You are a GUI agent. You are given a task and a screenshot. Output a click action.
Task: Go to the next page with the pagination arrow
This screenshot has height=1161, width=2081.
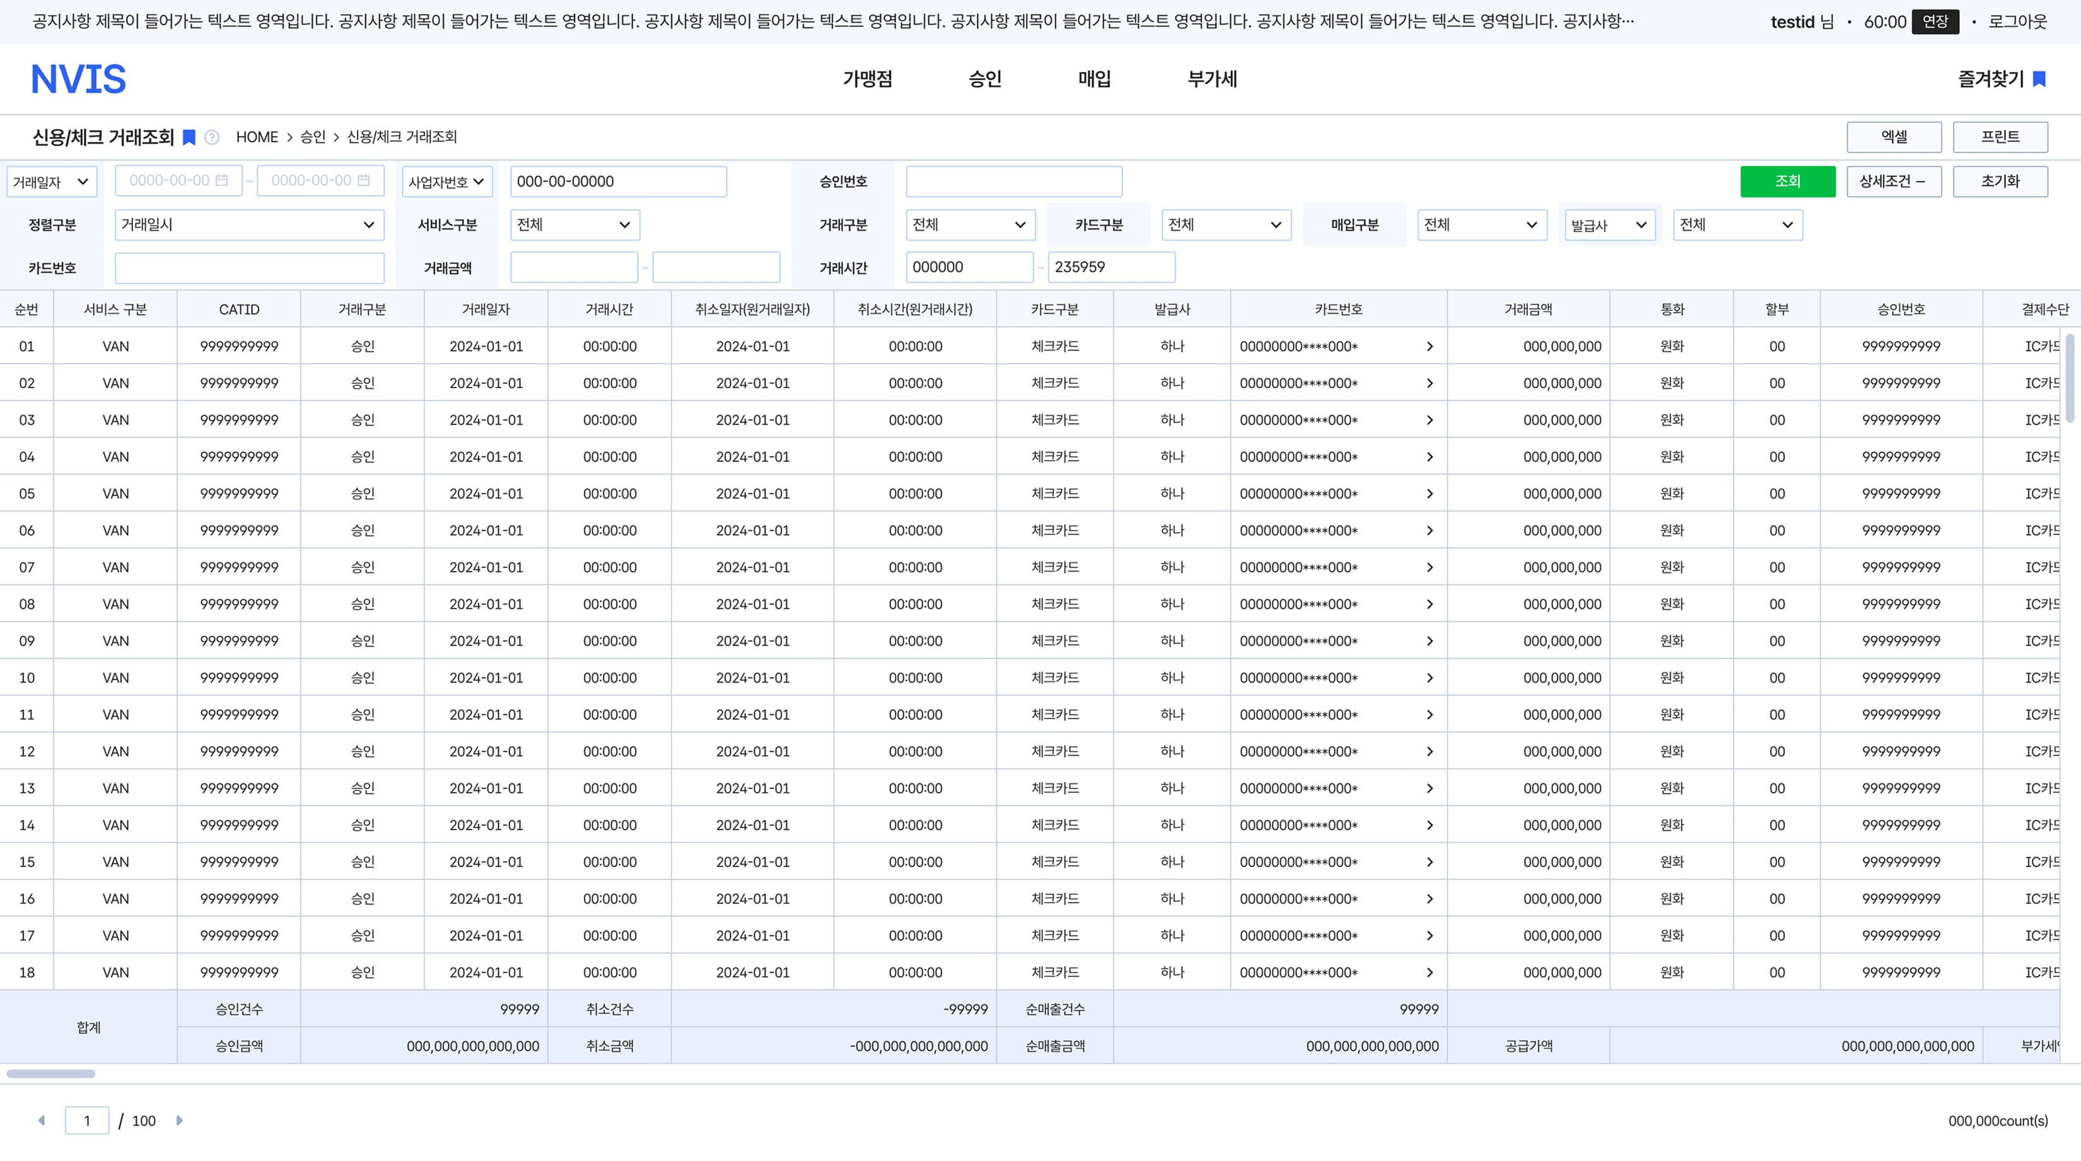(179, 1121)
